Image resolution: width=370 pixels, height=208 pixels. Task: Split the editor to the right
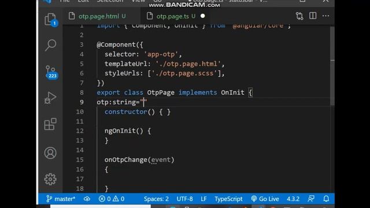(x=313, y=16)
